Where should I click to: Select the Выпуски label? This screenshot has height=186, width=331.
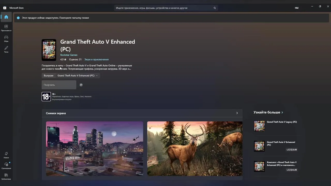pos(49,75)
